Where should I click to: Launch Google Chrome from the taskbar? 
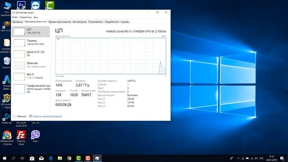pyautogui.click(x=69, y=158)
